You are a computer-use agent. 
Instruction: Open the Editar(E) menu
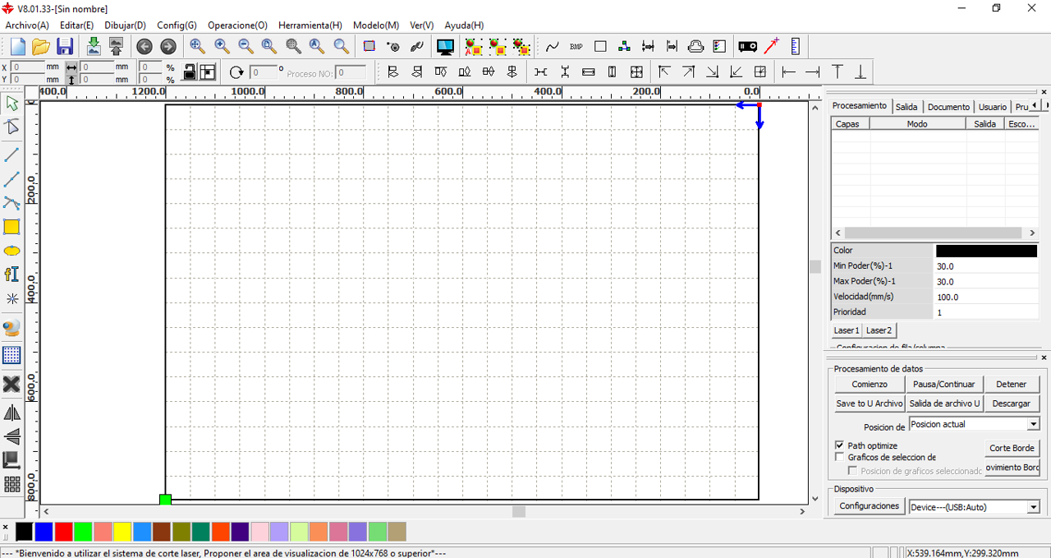76,25
